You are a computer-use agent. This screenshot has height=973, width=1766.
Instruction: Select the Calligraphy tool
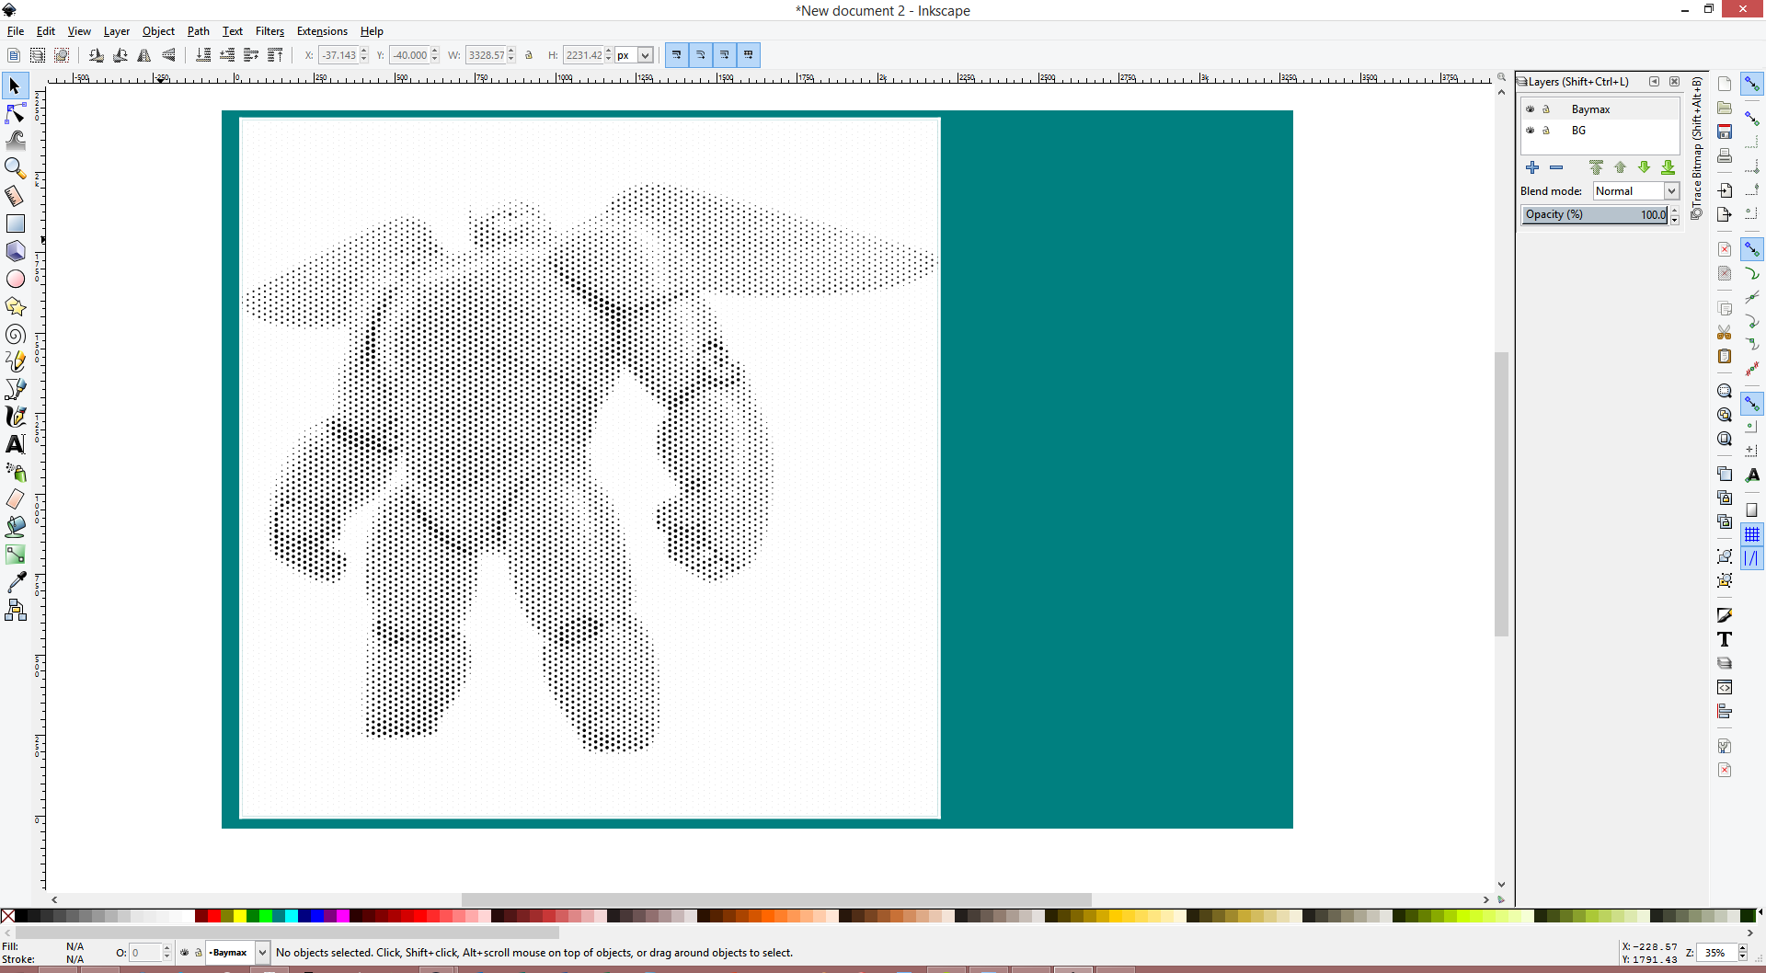click(x=15, y=417)
